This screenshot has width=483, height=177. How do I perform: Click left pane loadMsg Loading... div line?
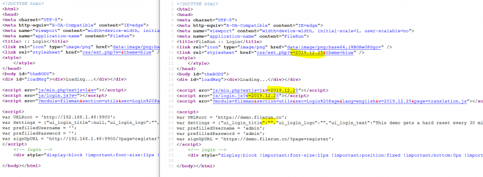pos(64,79)
